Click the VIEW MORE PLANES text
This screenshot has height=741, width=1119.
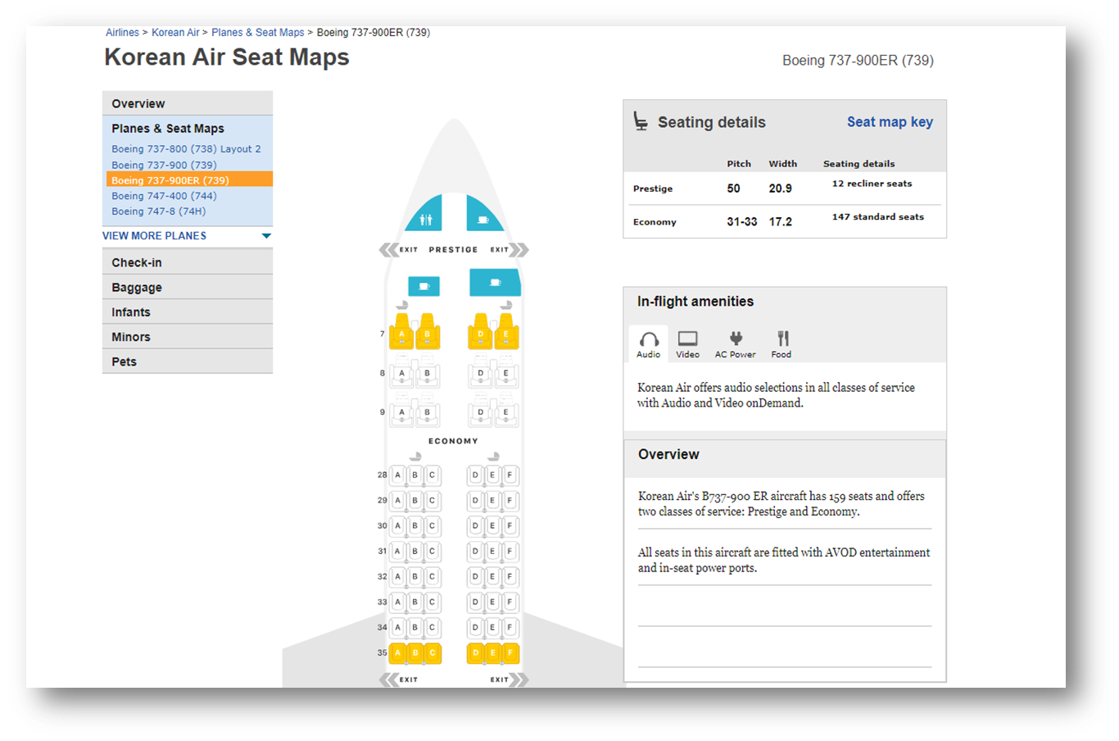pos(154,236)
